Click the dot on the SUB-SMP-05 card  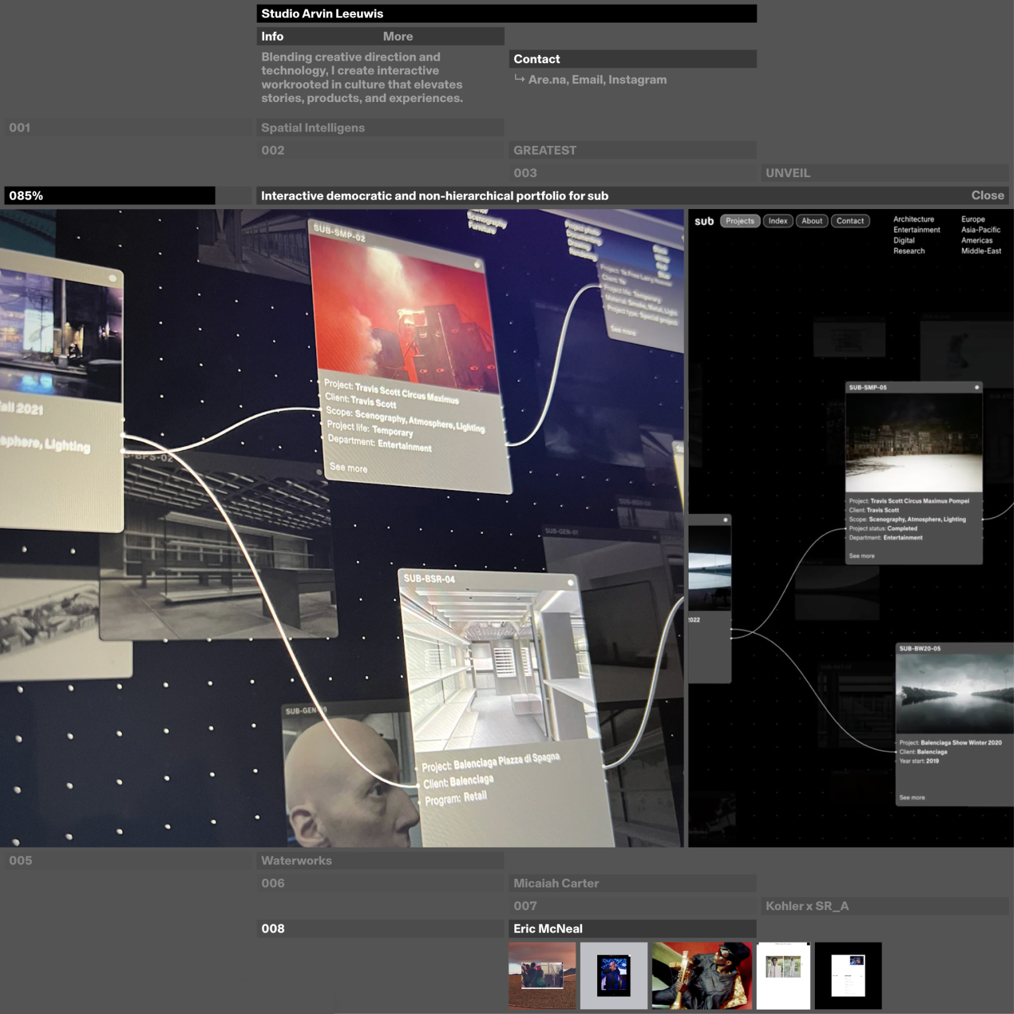click(976, 387)
